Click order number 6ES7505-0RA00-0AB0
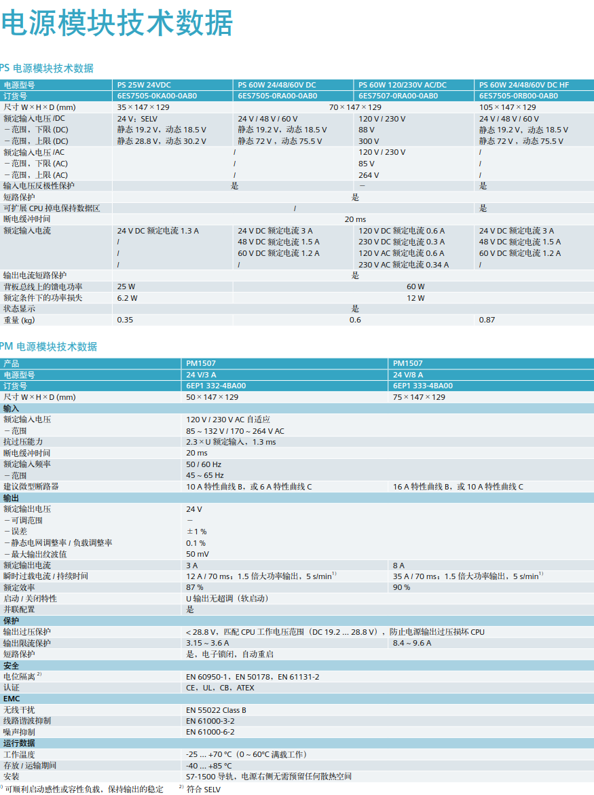The image size is (594, 795). tap(278, 96)
